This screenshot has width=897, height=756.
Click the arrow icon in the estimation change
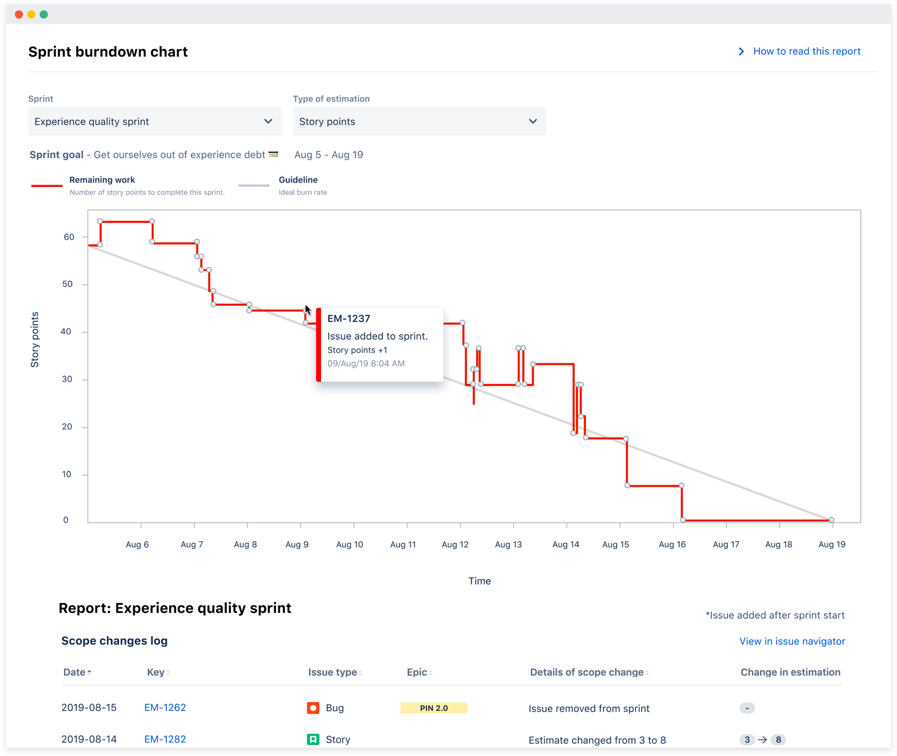point(763,739)
